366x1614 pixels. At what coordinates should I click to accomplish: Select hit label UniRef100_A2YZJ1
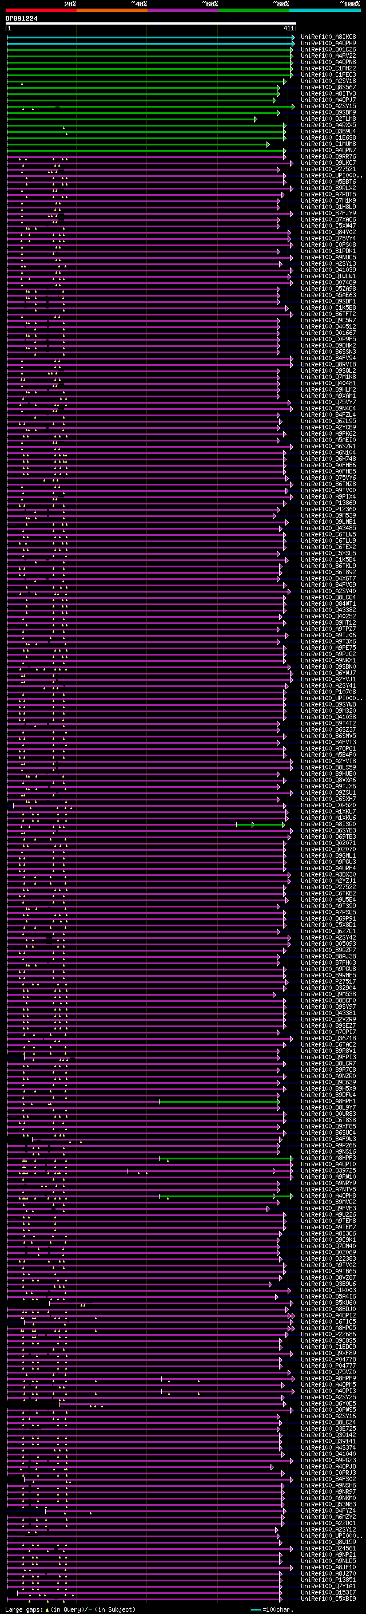tap(328, 881)
